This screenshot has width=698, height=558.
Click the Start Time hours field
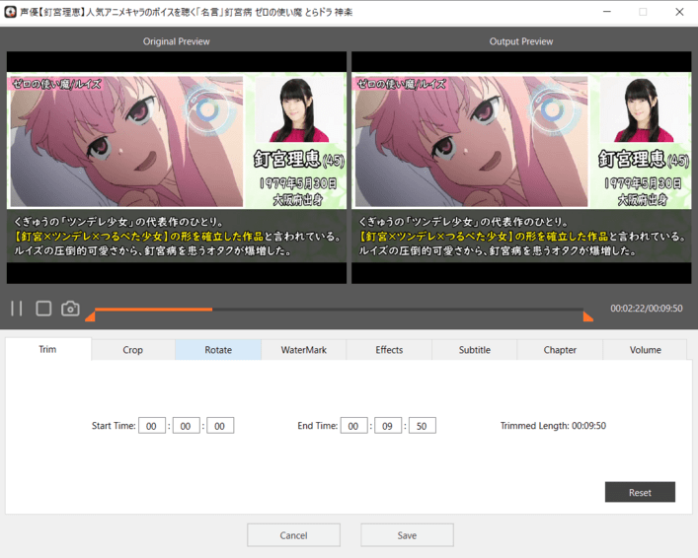(152, 426)
